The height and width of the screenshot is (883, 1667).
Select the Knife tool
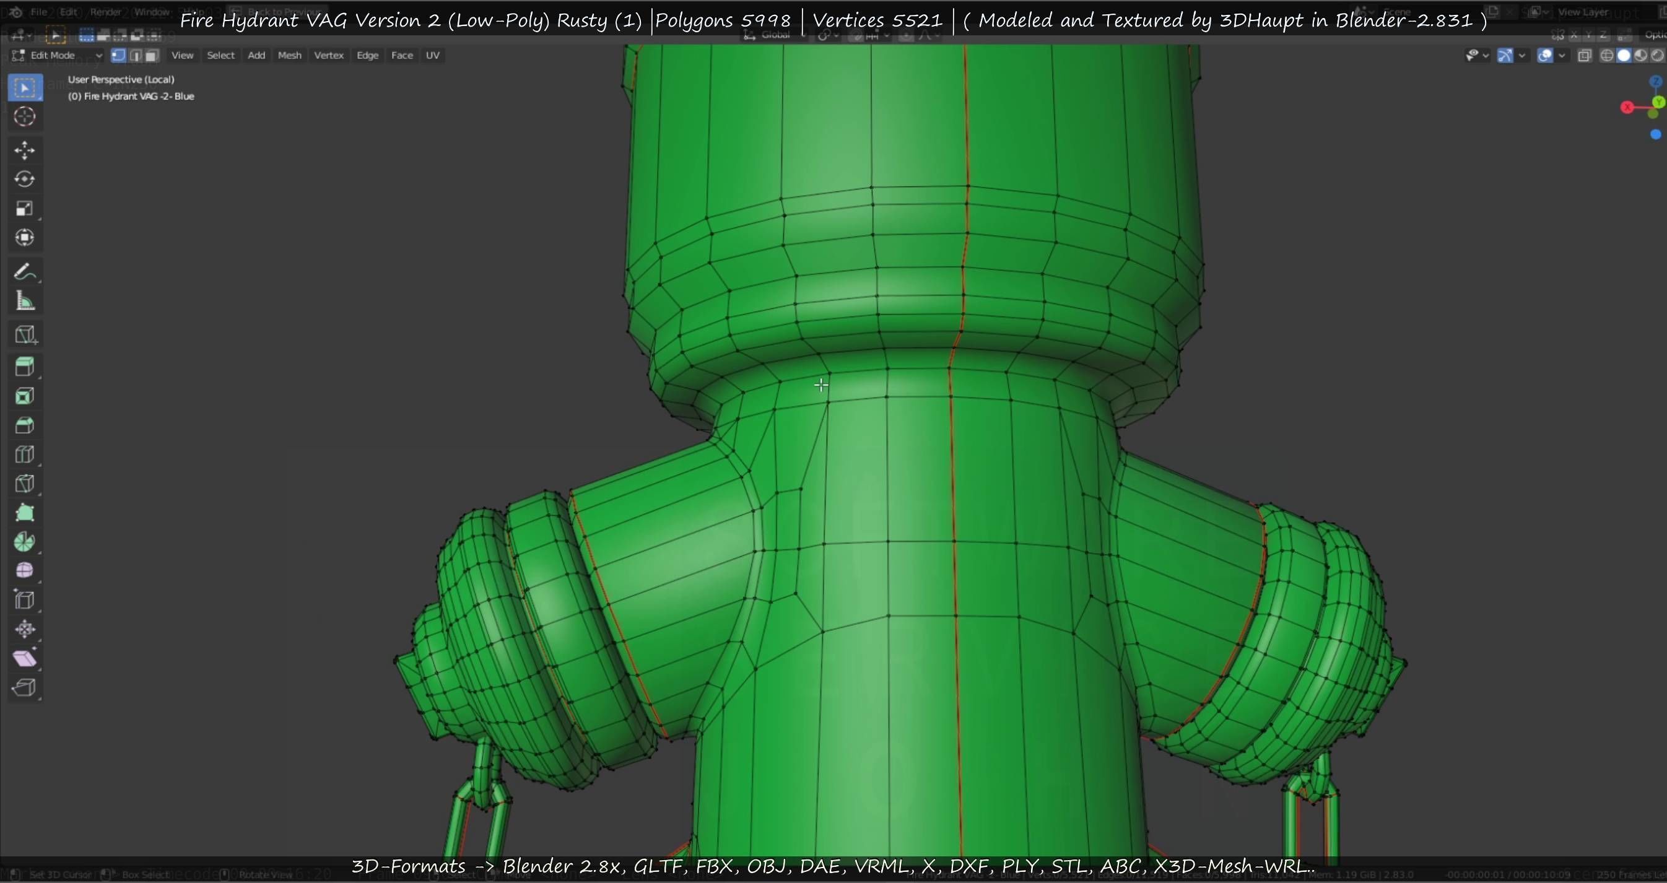(x=25, y=483)
